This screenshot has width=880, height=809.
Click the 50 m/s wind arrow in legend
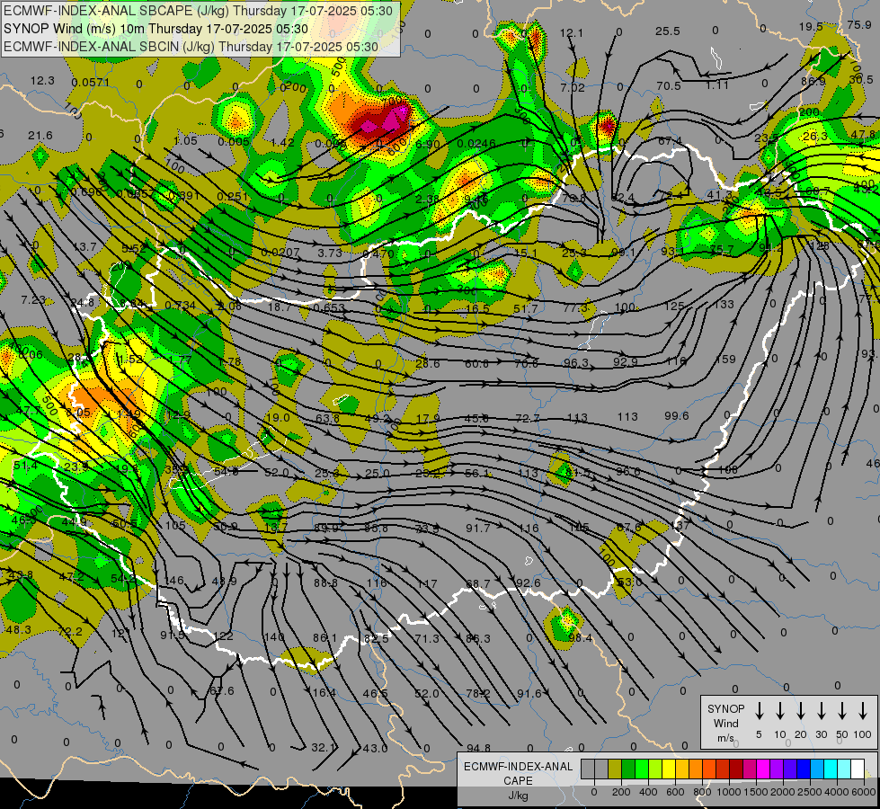point(842,710)
